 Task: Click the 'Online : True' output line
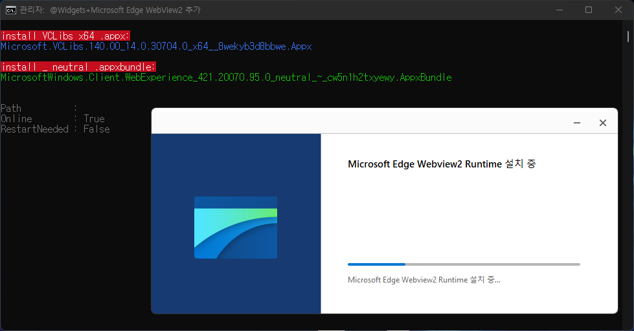coord(53,119)
